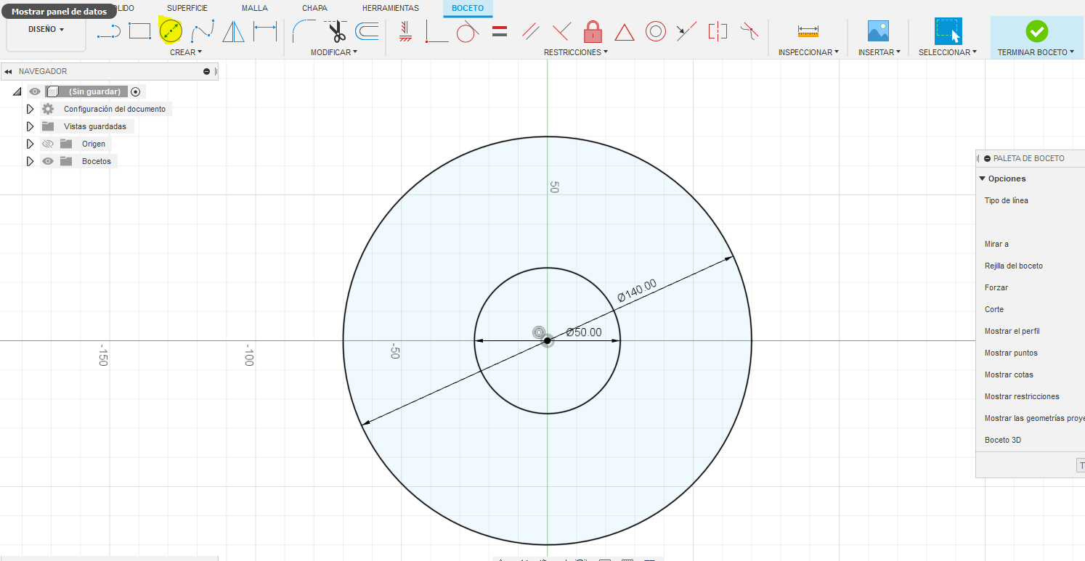Screen dimensions: 1085x561
Task: Select the Bocetos folder item
Action: pos(97,161)
